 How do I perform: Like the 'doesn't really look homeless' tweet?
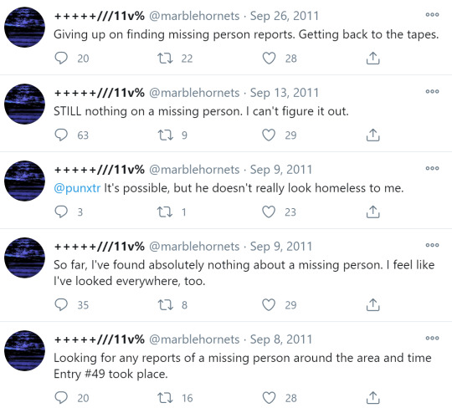(x=269, y=212)
